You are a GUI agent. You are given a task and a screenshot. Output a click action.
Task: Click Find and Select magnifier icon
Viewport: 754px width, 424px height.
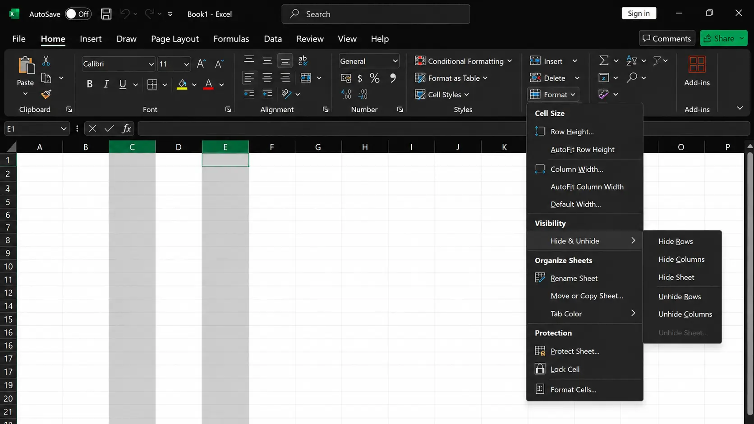(632, 78)
